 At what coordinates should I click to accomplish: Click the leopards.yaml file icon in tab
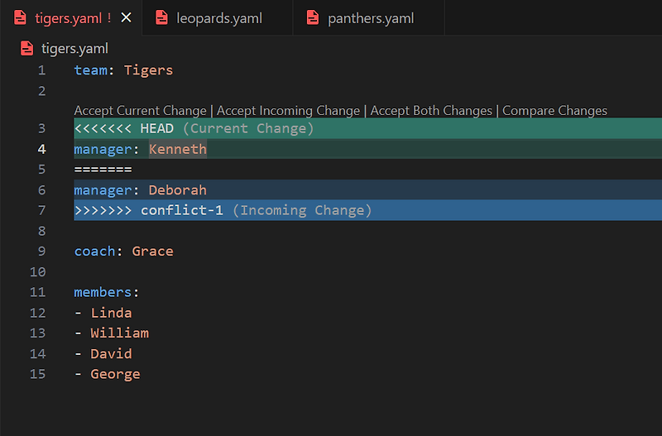click(x=161, y=17)
